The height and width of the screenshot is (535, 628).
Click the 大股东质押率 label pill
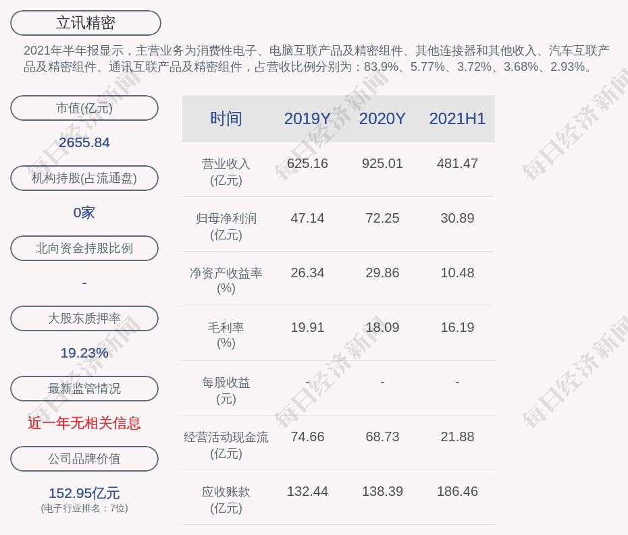84,318
